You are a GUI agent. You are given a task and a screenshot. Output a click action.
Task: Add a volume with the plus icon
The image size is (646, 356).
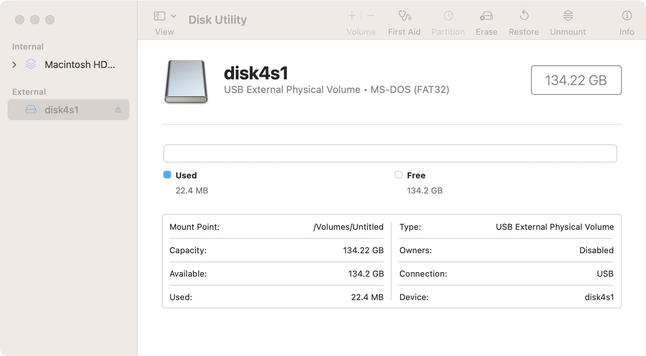pyautogui.click(x=352, y=15)
